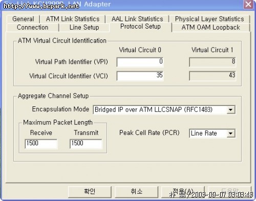Click the Transmit packet length field

click(86, 144)
